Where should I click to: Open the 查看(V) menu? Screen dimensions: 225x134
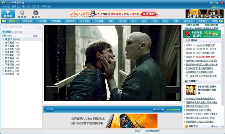(16, 6)
